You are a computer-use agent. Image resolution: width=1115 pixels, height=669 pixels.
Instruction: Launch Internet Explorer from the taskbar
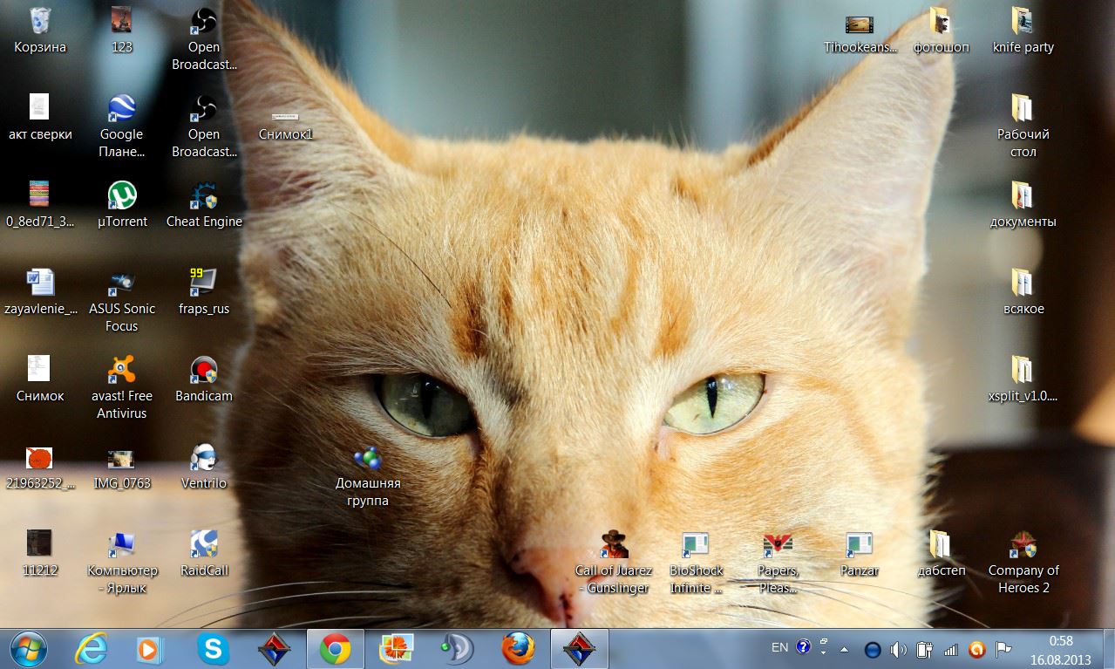(x=91, y=648)
